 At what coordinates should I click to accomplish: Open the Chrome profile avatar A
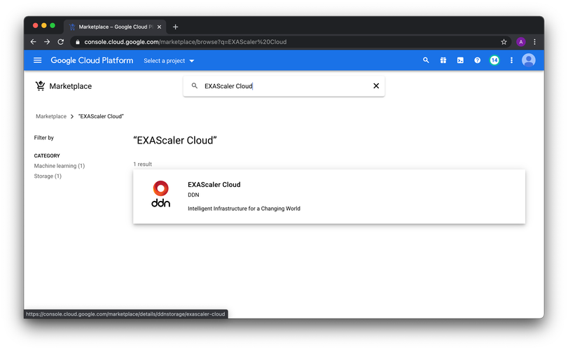click(x=521, y=42)
